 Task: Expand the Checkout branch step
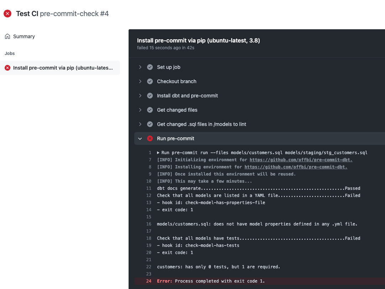point(140,81)
